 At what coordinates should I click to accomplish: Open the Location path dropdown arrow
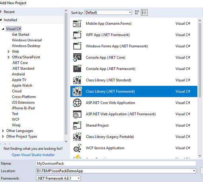pyautogui.click(x=194, y=171)
